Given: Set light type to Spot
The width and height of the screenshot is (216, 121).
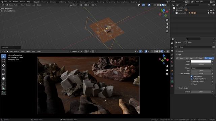Looking at the screenshot, I should (199, 58).
